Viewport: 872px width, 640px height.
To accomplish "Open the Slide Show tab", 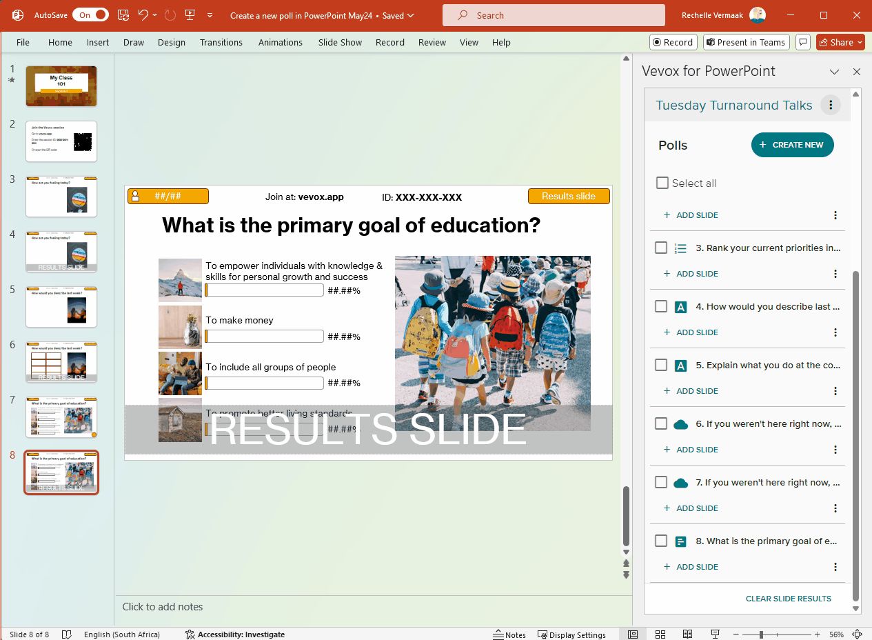I will coord(340,42).
